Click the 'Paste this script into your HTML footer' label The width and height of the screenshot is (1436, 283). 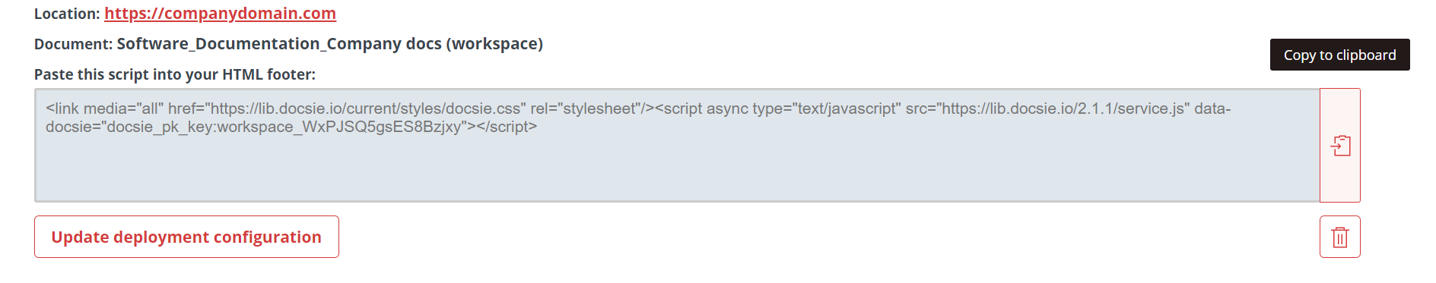[x=175, y=74]
